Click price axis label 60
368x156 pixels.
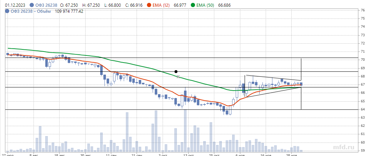click(363, 142)
